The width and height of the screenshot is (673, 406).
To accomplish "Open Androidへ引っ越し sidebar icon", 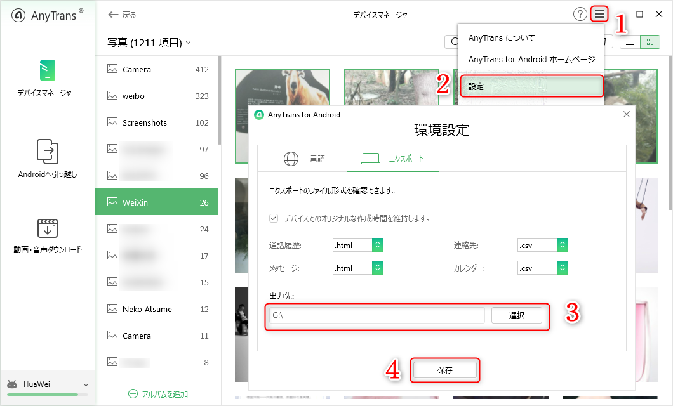I will 47,152.
